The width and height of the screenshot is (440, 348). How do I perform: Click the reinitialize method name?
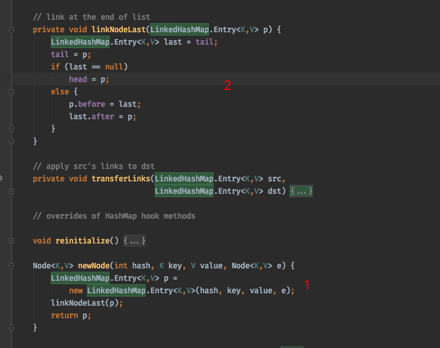(82, 241)
